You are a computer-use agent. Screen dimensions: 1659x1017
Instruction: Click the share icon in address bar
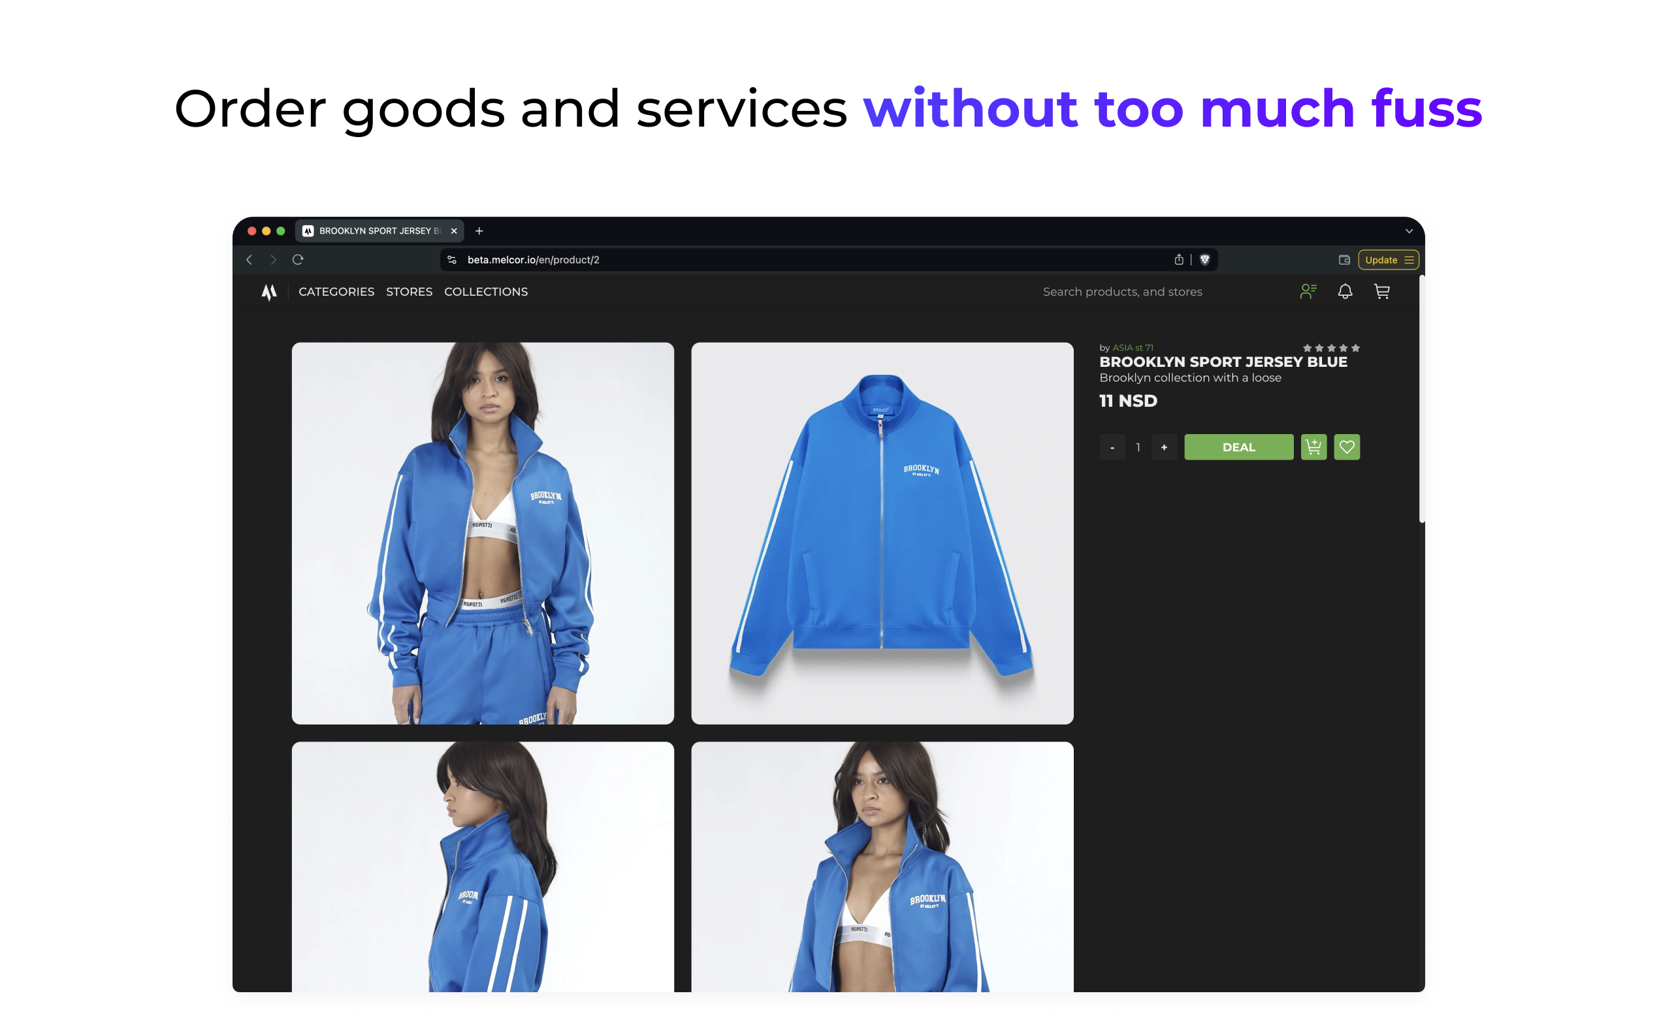coord(1179,260)
